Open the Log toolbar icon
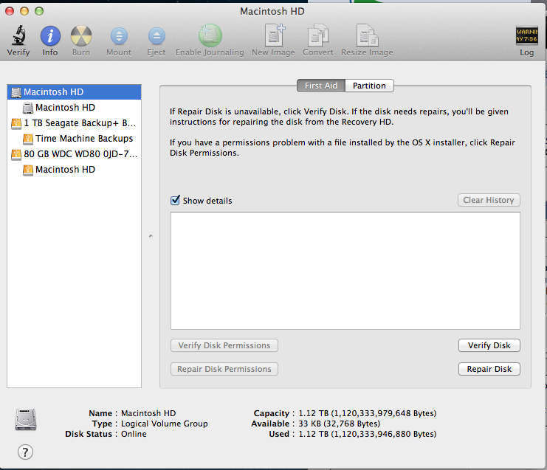 click(x=527, y=35)
